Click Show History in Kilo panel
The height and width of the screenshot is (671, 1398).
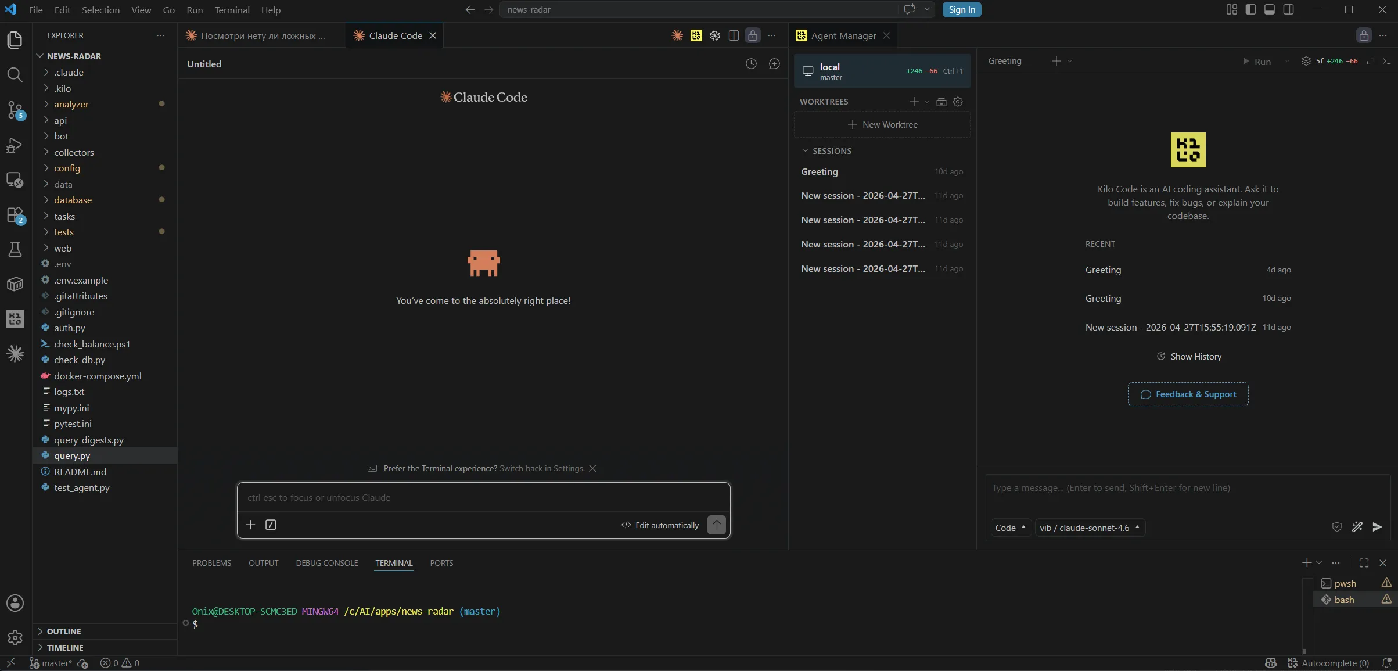(x=1189, y=357)
